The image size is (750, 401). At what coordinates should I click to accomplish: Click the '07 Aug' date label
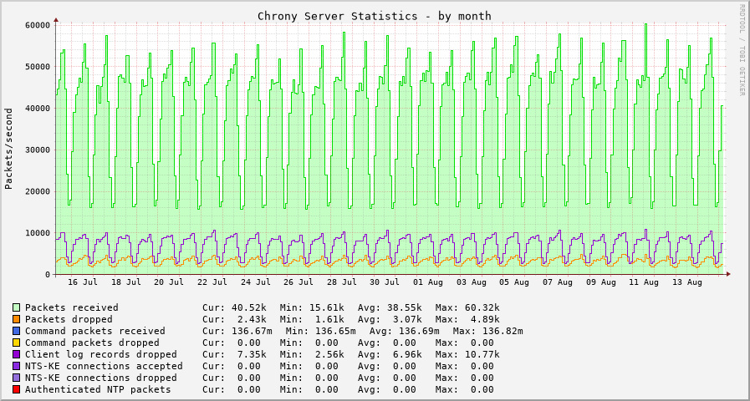(558, 282)
